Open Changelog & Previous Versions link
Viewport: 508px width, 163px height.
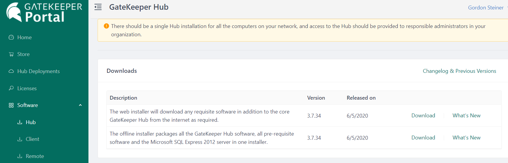(x=459, y=71)
